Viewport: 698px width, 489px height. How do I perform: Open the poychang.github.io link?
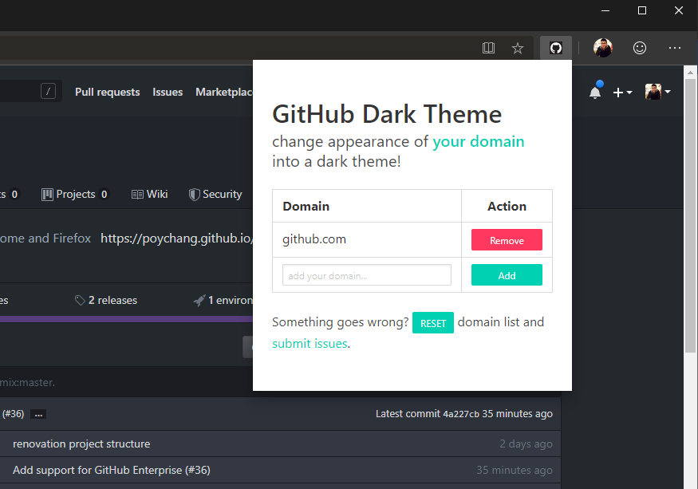pyautogui.click(x=177, y=239)
